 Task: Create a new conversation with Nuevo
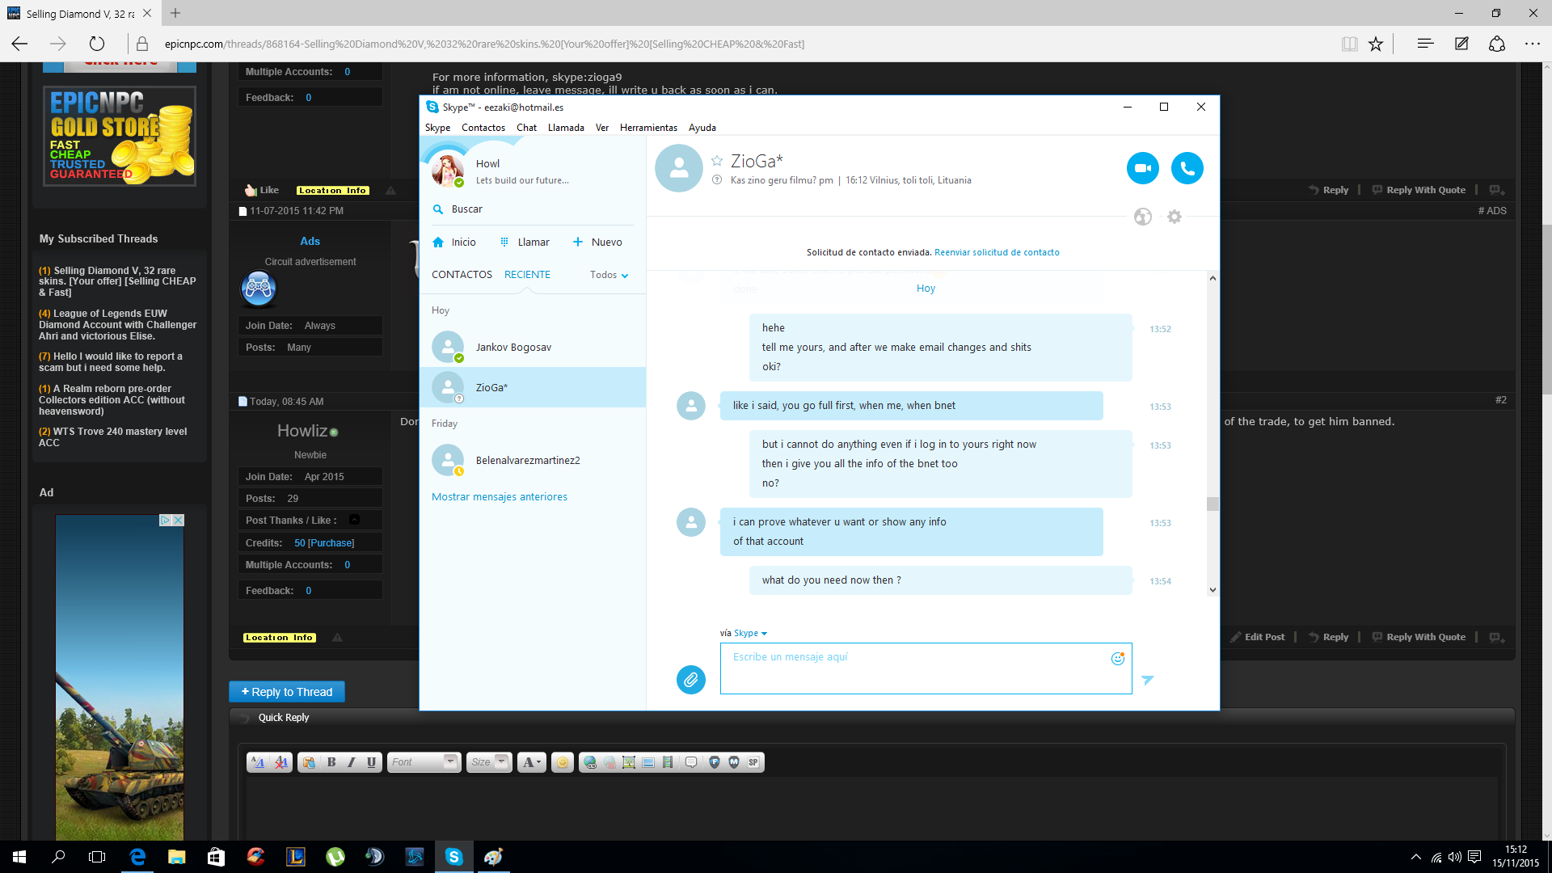pyautogui.click(x=597, y=242)
